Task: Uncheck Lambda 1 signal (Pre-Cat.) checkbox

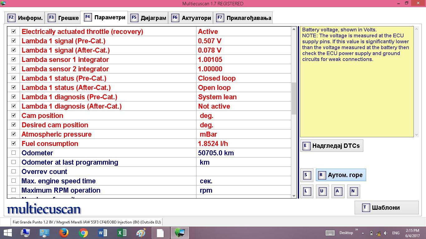Action: coord(13,41)
